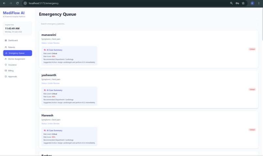
Task: Click Haneesh's Status: Under Review text
Action: click(50, 123)
